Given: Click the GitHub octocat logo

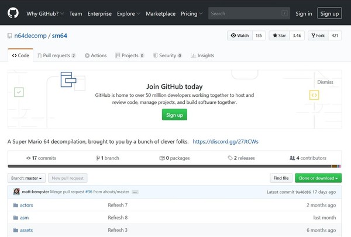Looking at the screenshot, I should 13,13.
